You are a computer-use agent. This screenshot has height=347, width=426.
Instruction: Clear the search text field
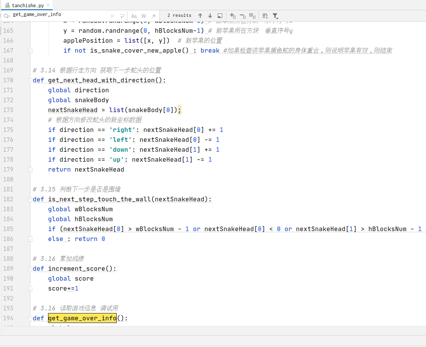112,16
